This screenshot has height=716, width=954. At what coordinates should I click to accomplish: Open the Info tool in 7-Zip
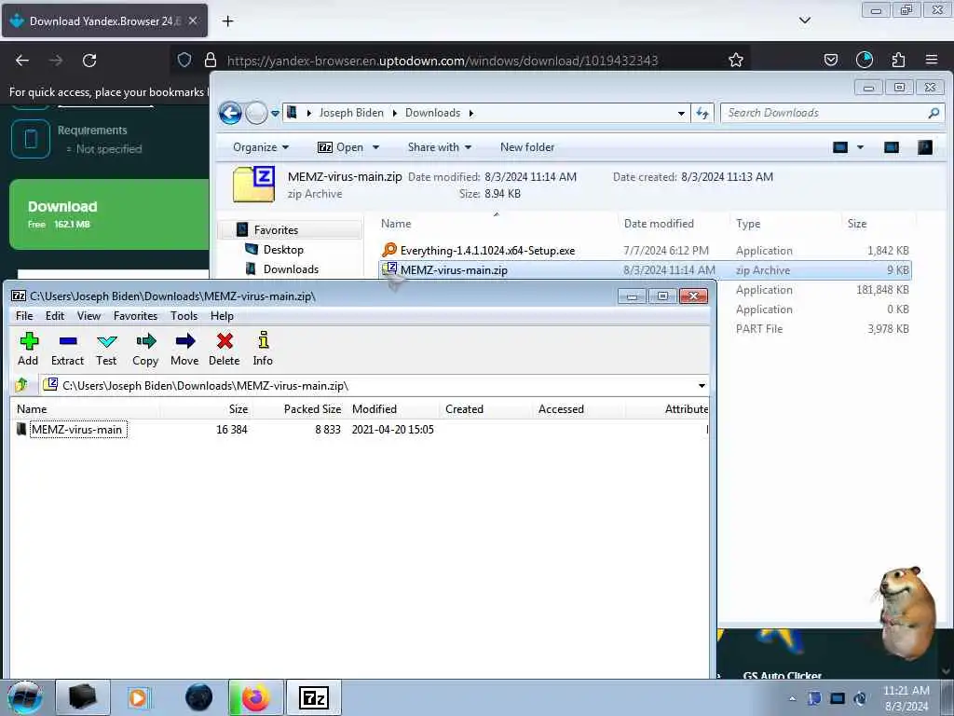[263, 349]
